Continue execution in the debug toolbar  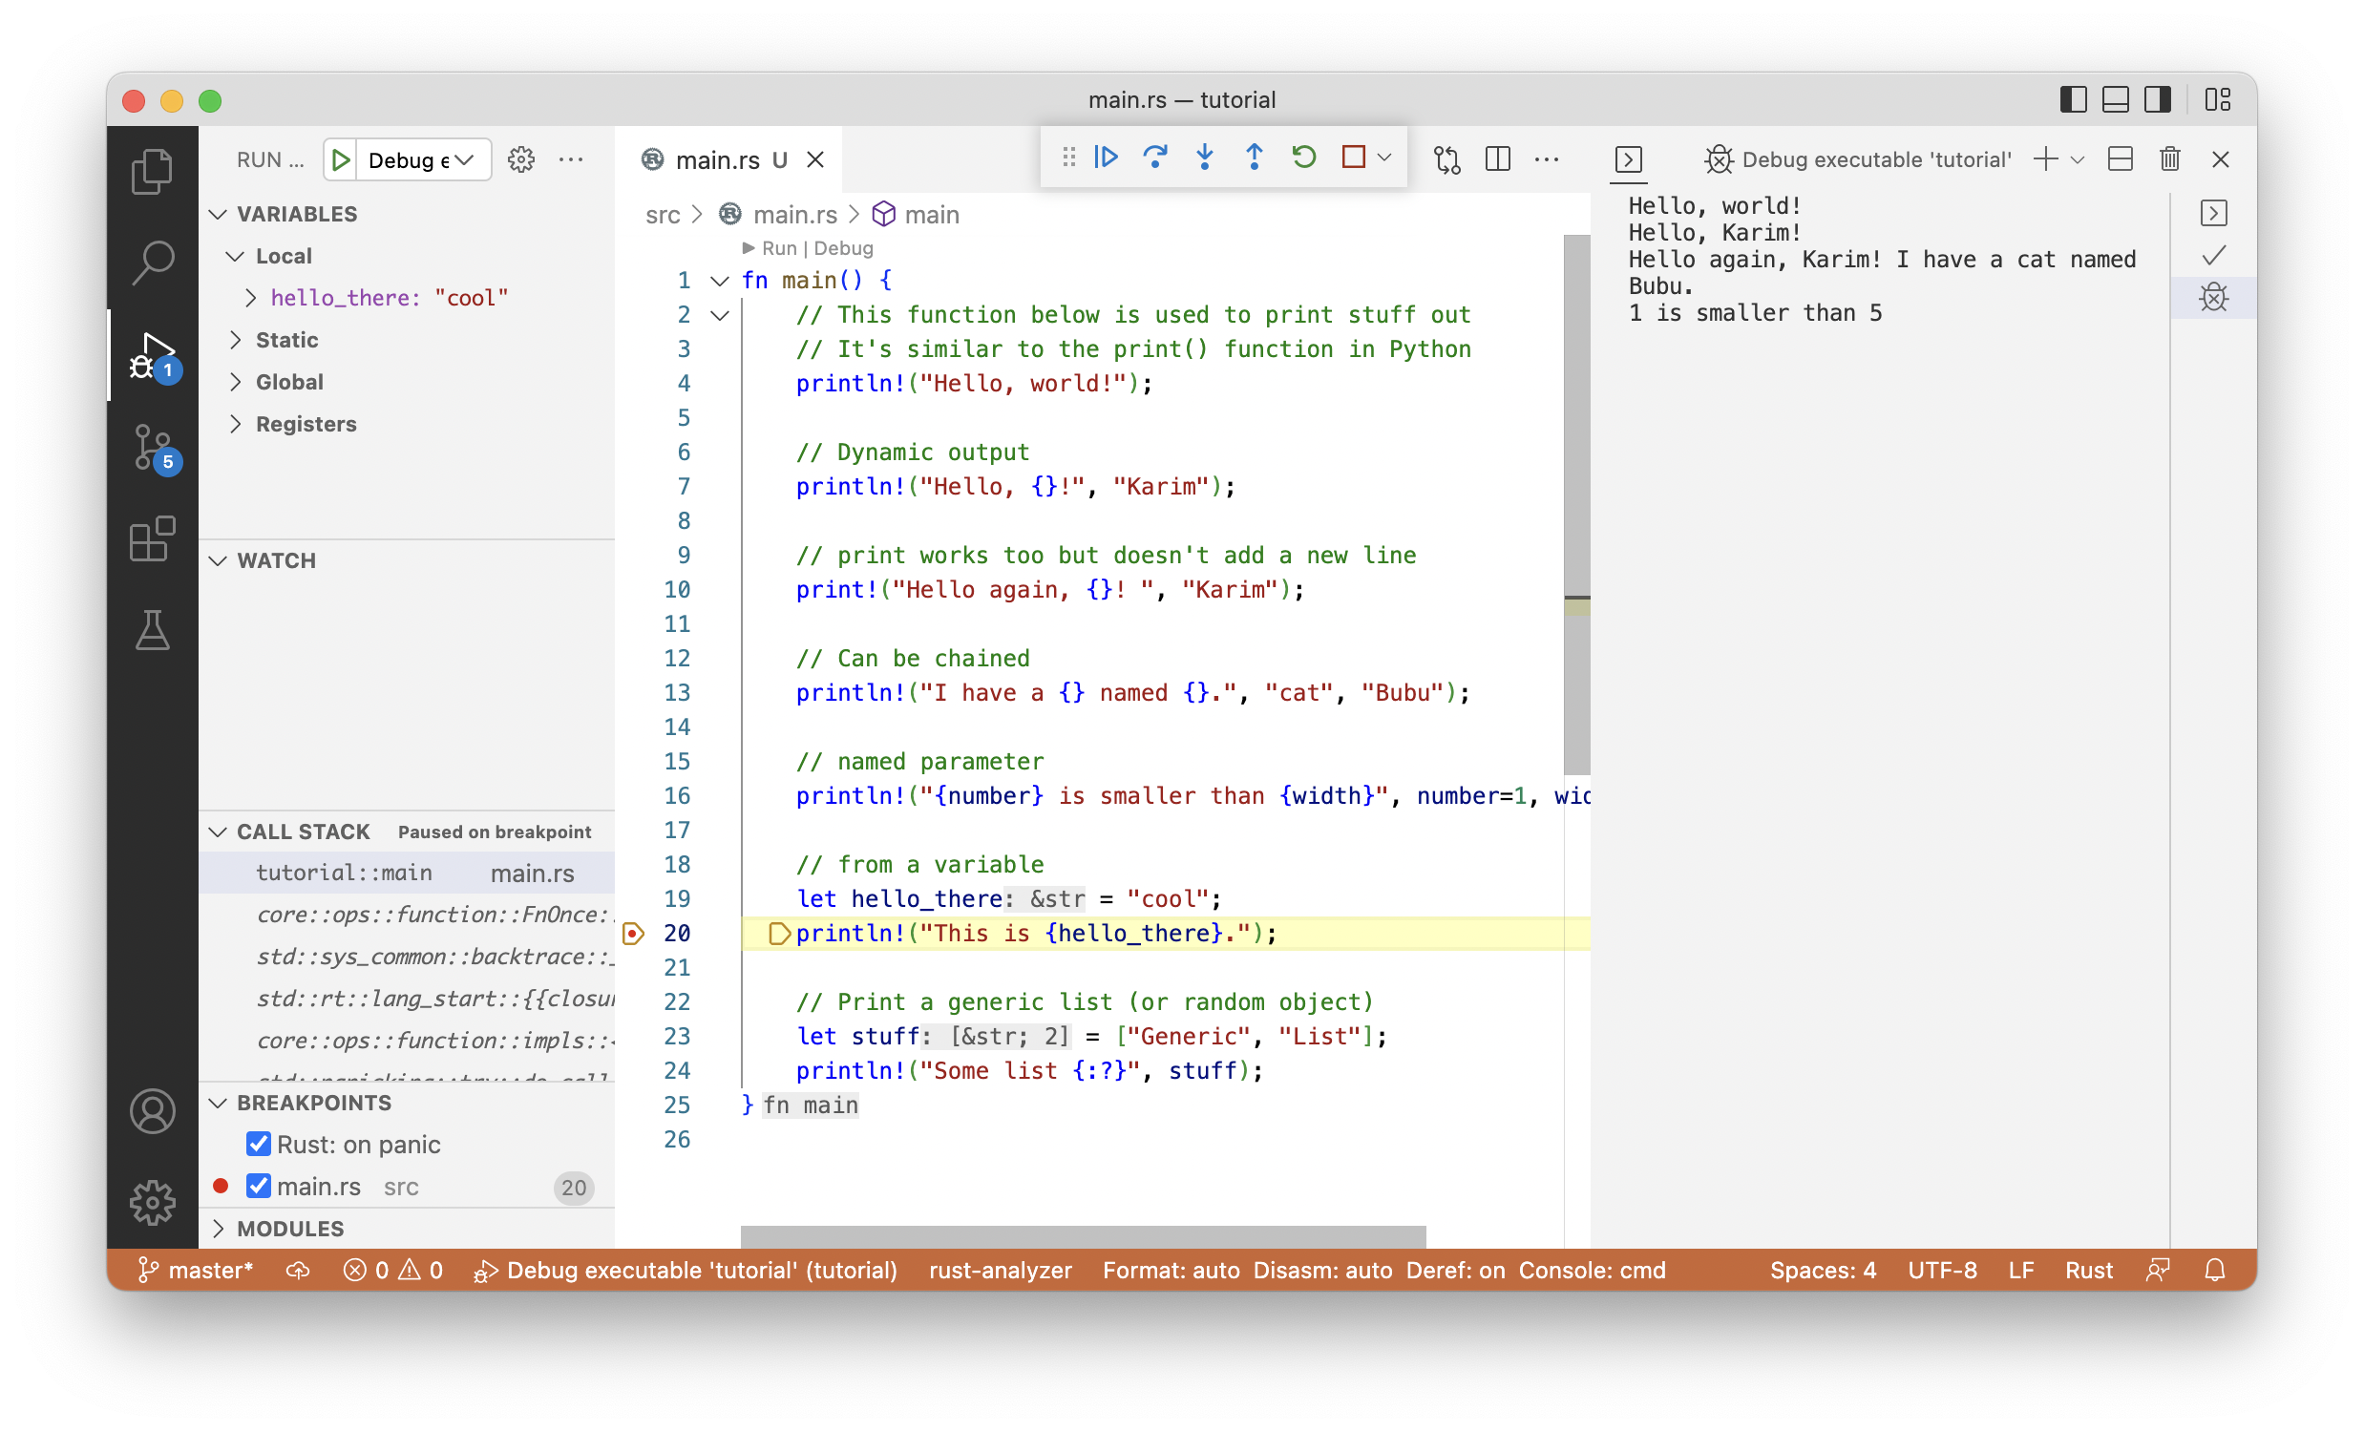pos(1107,157)
